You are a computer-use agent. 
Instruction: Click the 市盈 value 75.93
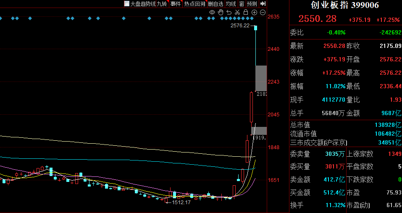[x=394, y=192]
